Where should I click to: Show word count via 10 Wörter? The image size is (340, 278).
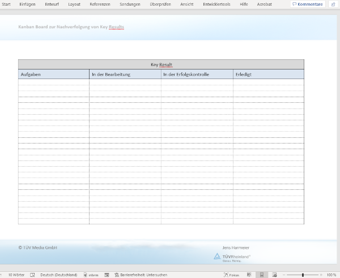pyautogui.click(x=16, y=275)
